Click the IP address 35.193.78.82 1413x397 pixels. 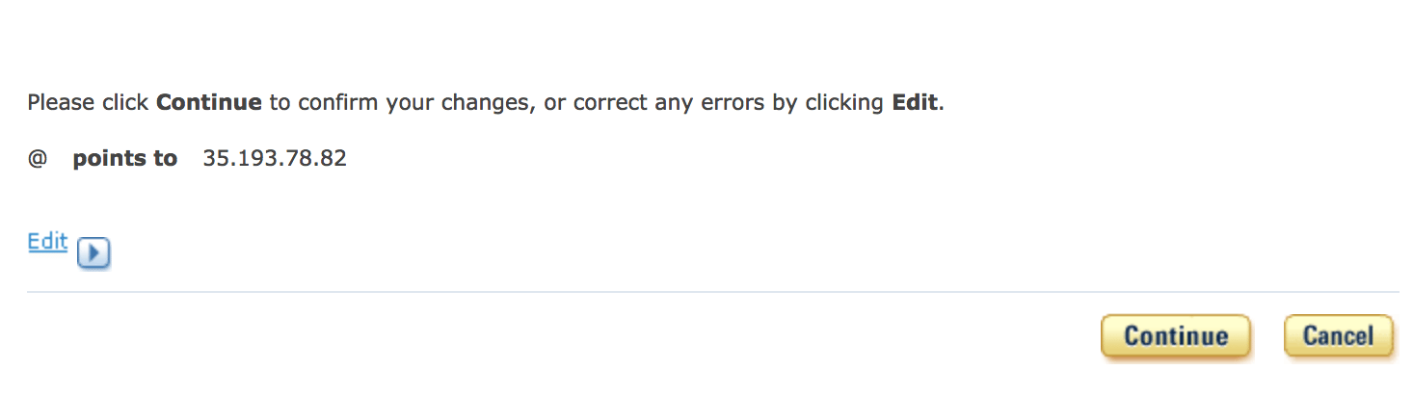(275, 159)
